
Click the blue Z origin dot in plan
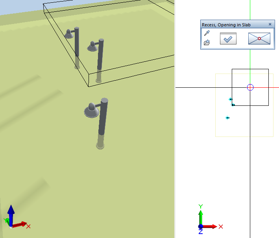coord(201,227)
